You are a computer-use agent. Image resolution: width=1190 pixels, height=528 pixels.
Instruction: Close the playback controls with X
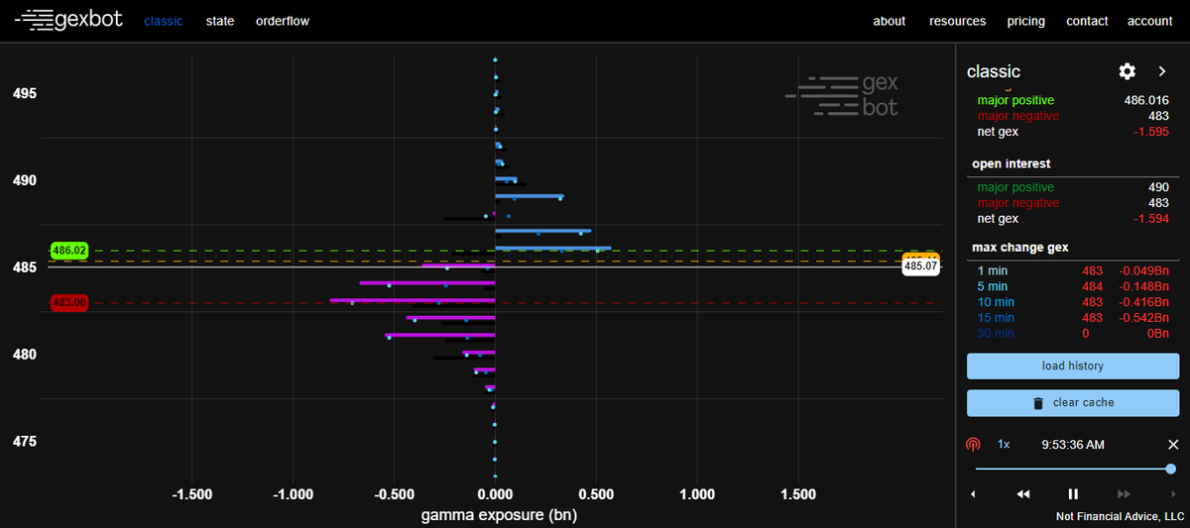tap(1173, 445)
